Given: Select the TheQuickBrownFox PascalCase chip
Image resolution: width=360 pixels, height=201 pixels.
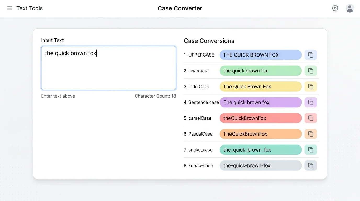Looking at the screenshot, I should [260, 134].
